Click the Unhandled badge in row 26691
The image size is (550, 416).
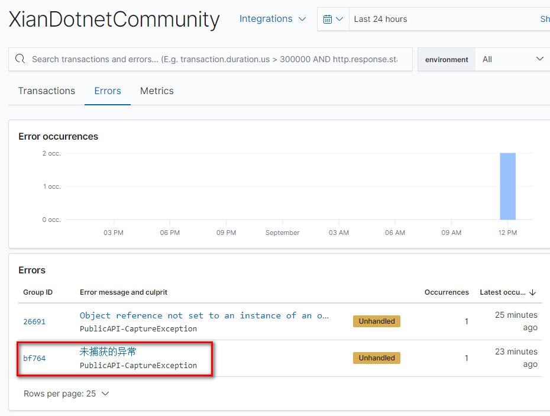pyautogui.click(x=376, y=321)
